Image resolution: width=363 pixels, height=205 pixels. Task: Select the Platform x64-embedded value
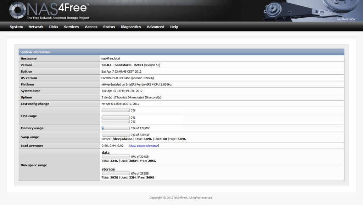click(x=136, y=84)
